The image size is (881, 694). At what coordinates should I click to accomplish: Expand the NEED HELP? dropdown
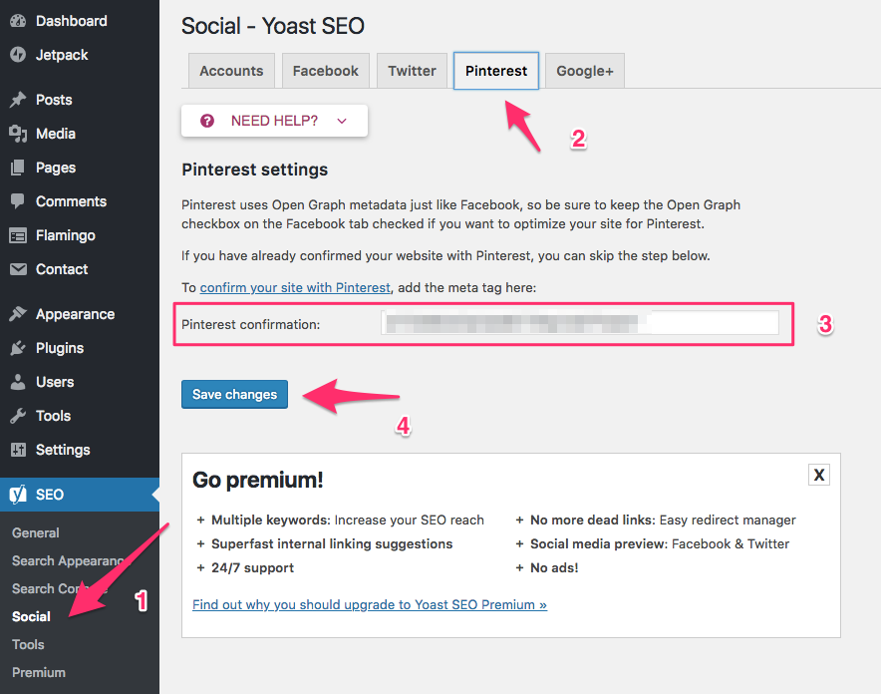[274, 120]
